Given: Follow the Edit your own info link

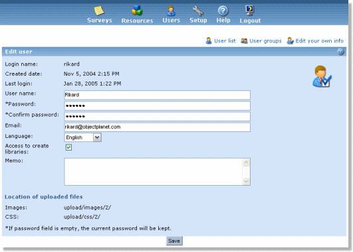Looking at the screenshot, I should (x=320, y=41).
